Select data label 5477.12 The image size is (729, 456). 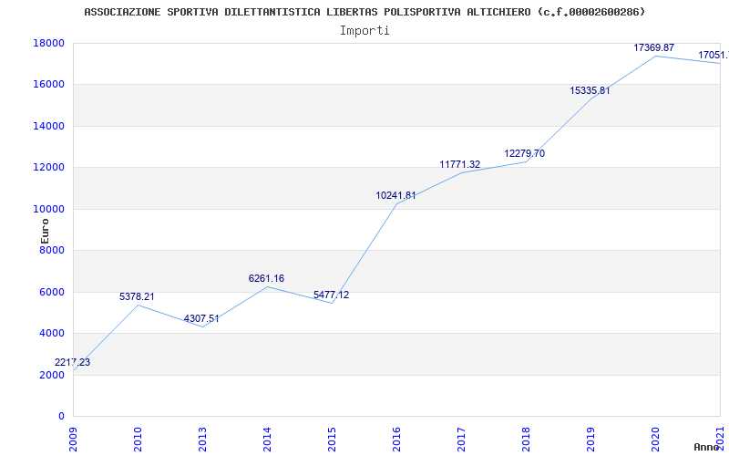(331, 295)
